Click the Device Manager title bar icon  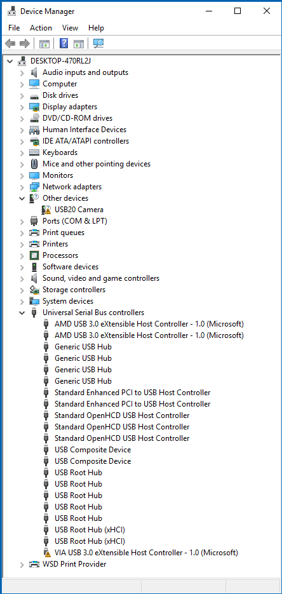click(x=12, y=11)
